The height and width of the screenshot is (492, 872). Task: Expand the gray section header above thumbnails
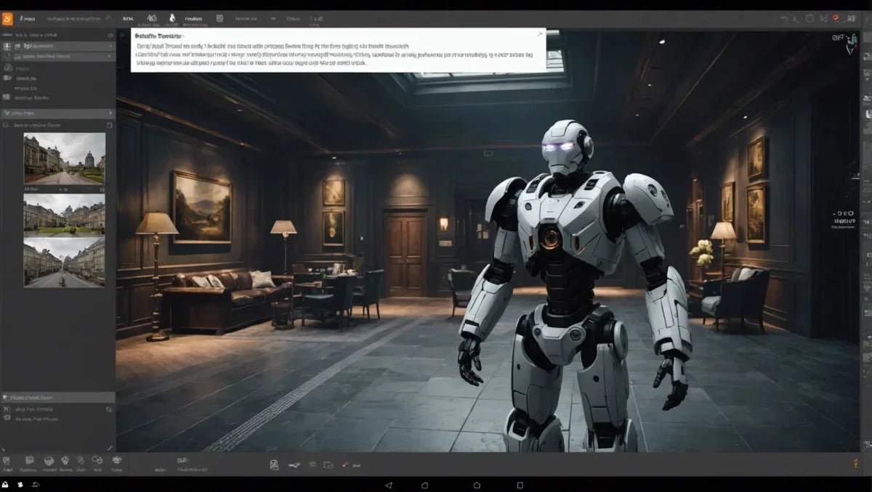(x=57, y=113)
